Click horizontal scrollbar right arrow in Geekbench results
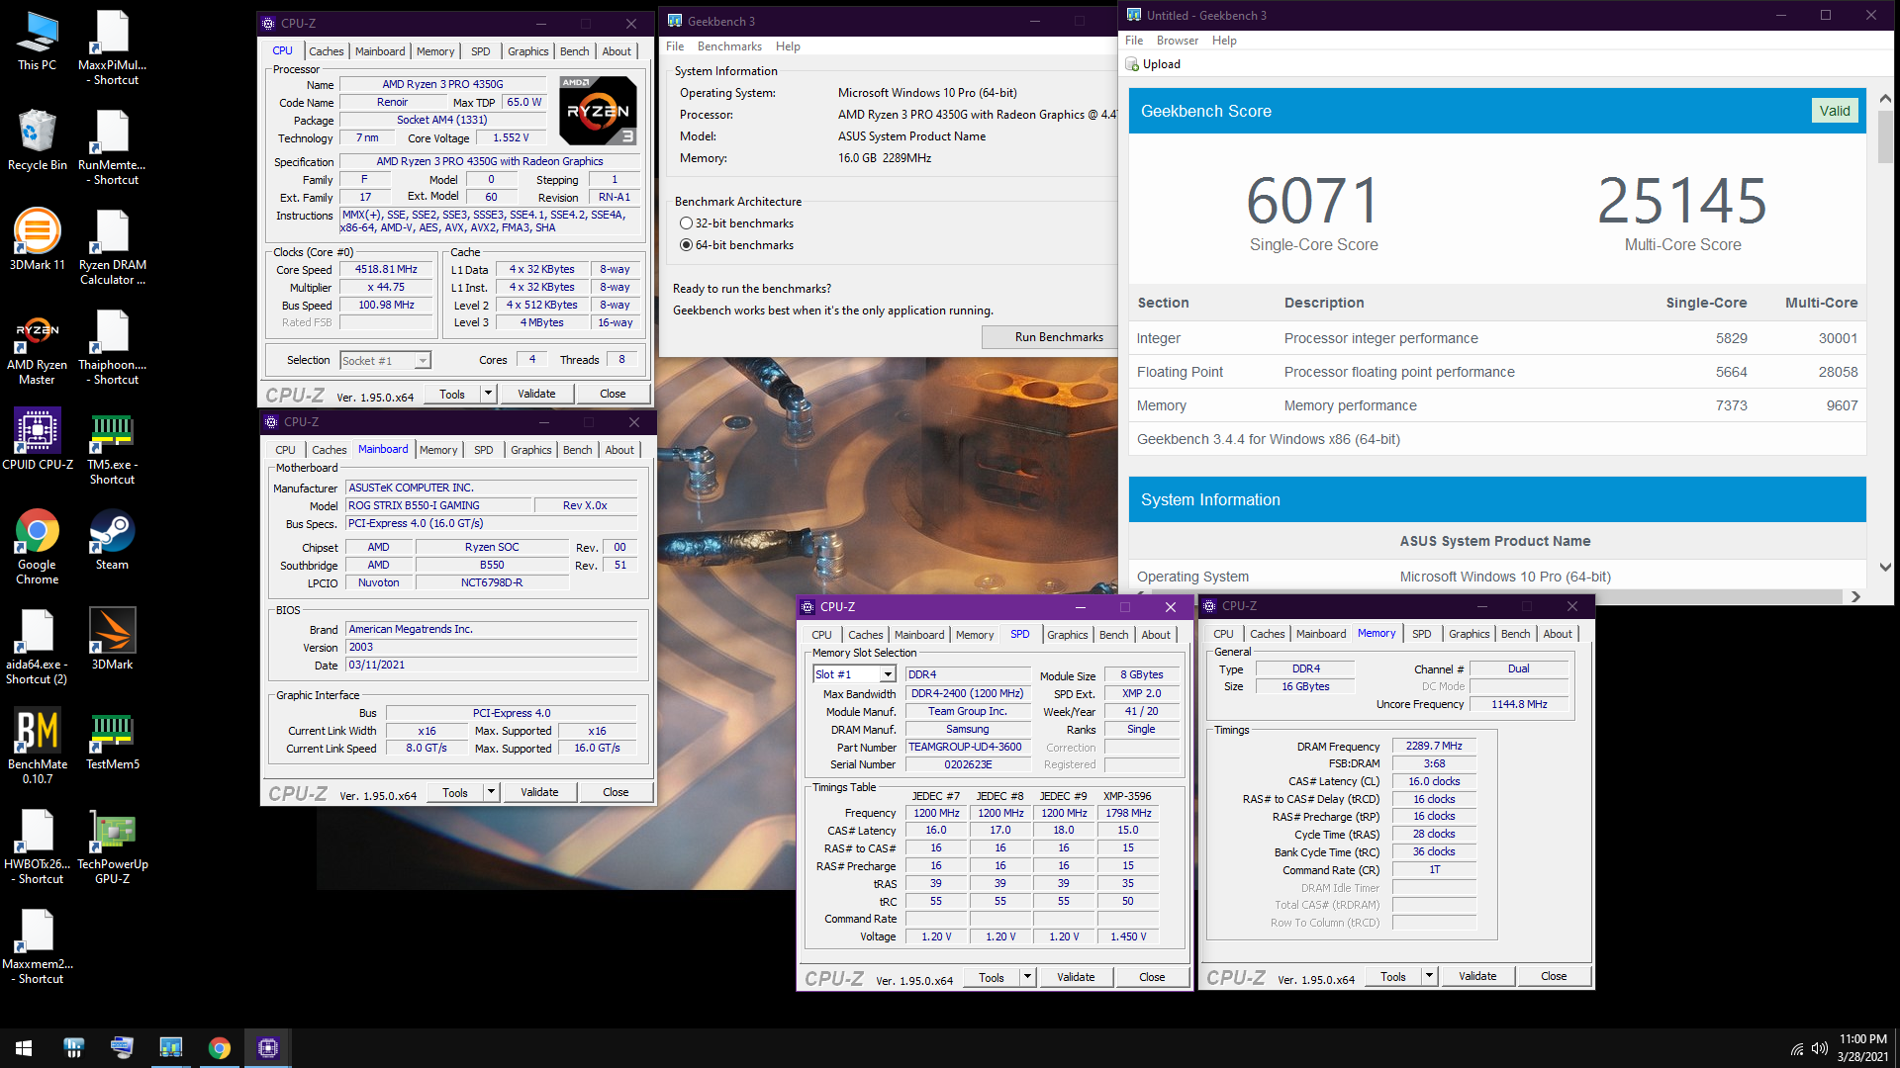 click(x=1855, y=596)
